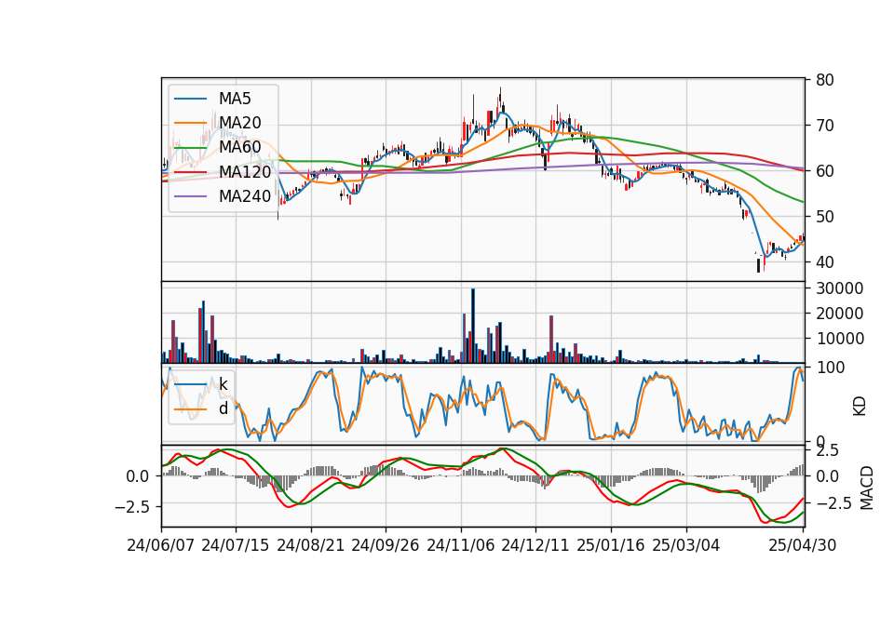The height and width of the screenshot is (642, 894).
Task: Click the price axis value 70
Action: tap(825, 126)
